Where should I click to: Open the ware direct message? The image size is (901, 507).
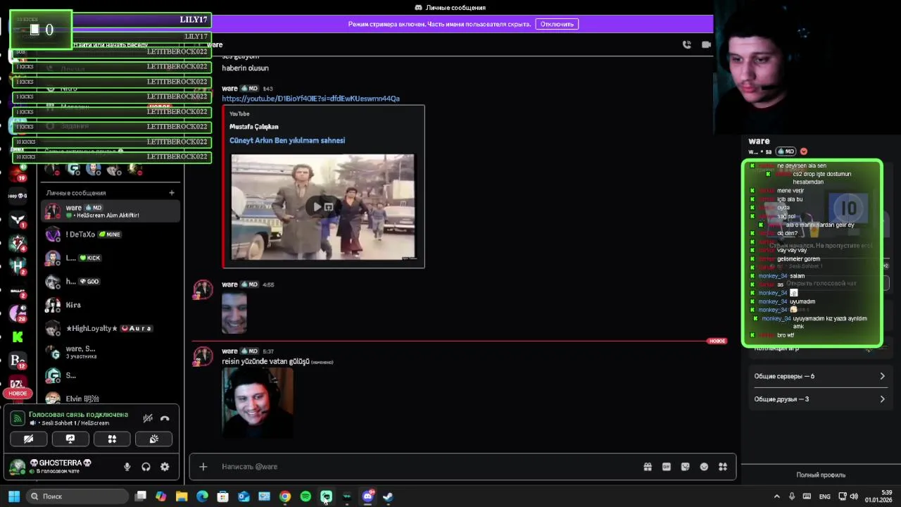tap(111, 211)
